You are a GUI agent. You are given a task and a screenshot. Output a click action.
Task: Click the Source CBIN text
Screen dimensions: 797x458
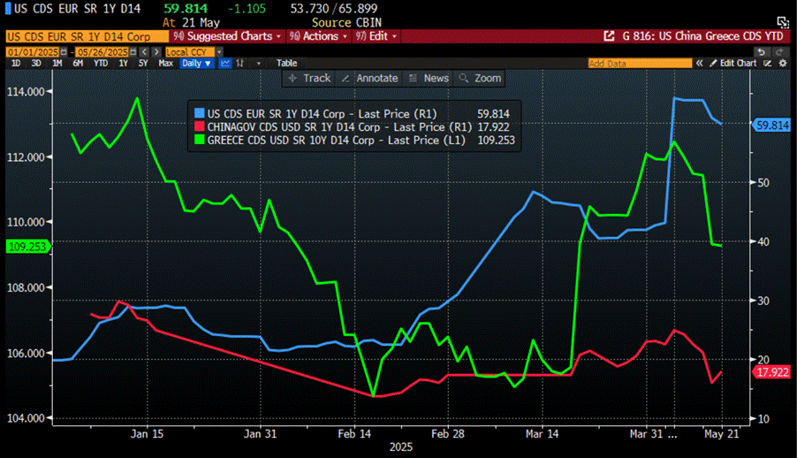coord(346,22)
